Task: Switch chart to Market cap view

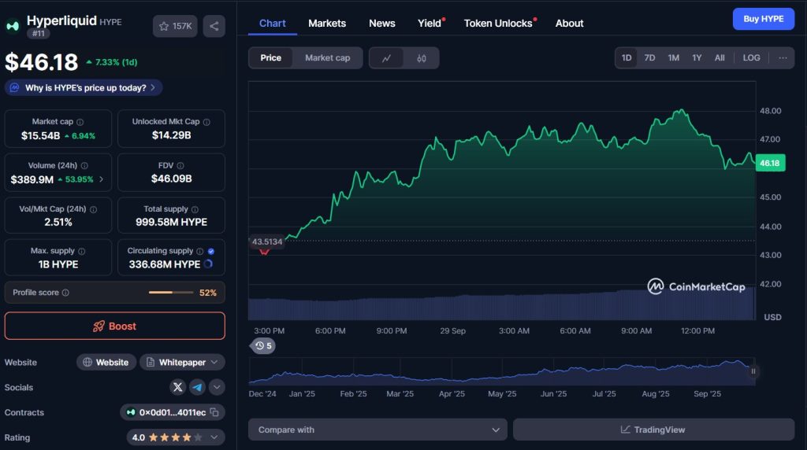Action: [x=327, y=58]
